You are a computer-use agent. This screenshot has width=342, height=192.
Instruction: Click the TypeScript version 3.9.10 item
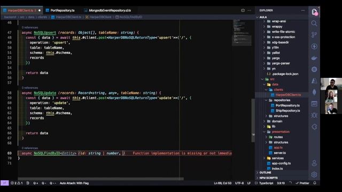(281, 183)
